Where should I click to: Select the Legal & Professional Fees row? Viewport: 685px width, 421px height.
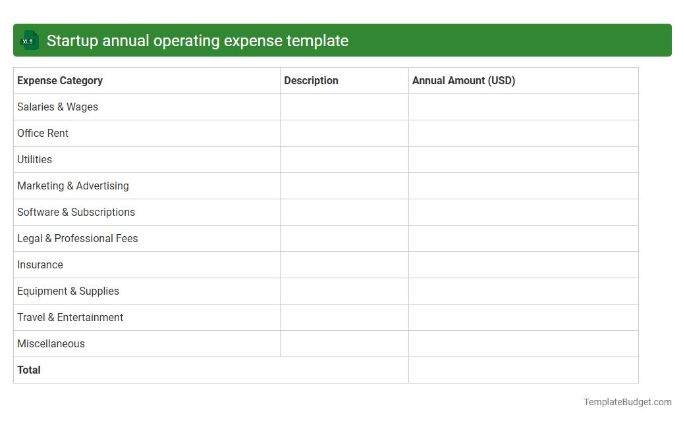click(x=77, y=238)
